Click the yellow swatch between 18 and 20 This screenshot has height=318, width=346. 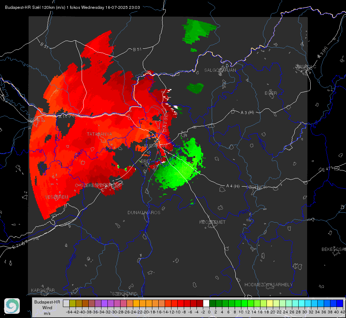pyautogui.click(x=270, y=303)
